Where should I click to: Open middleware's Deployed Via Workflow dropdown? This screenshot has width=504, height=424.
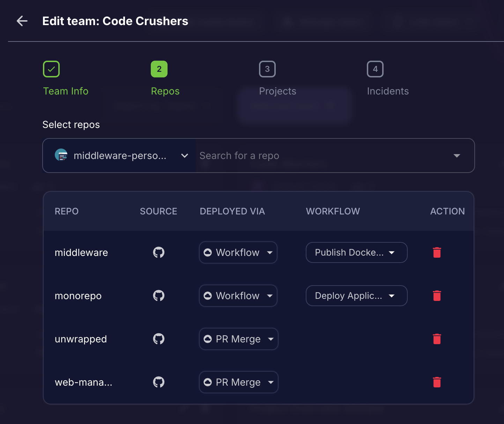[238, 252]
